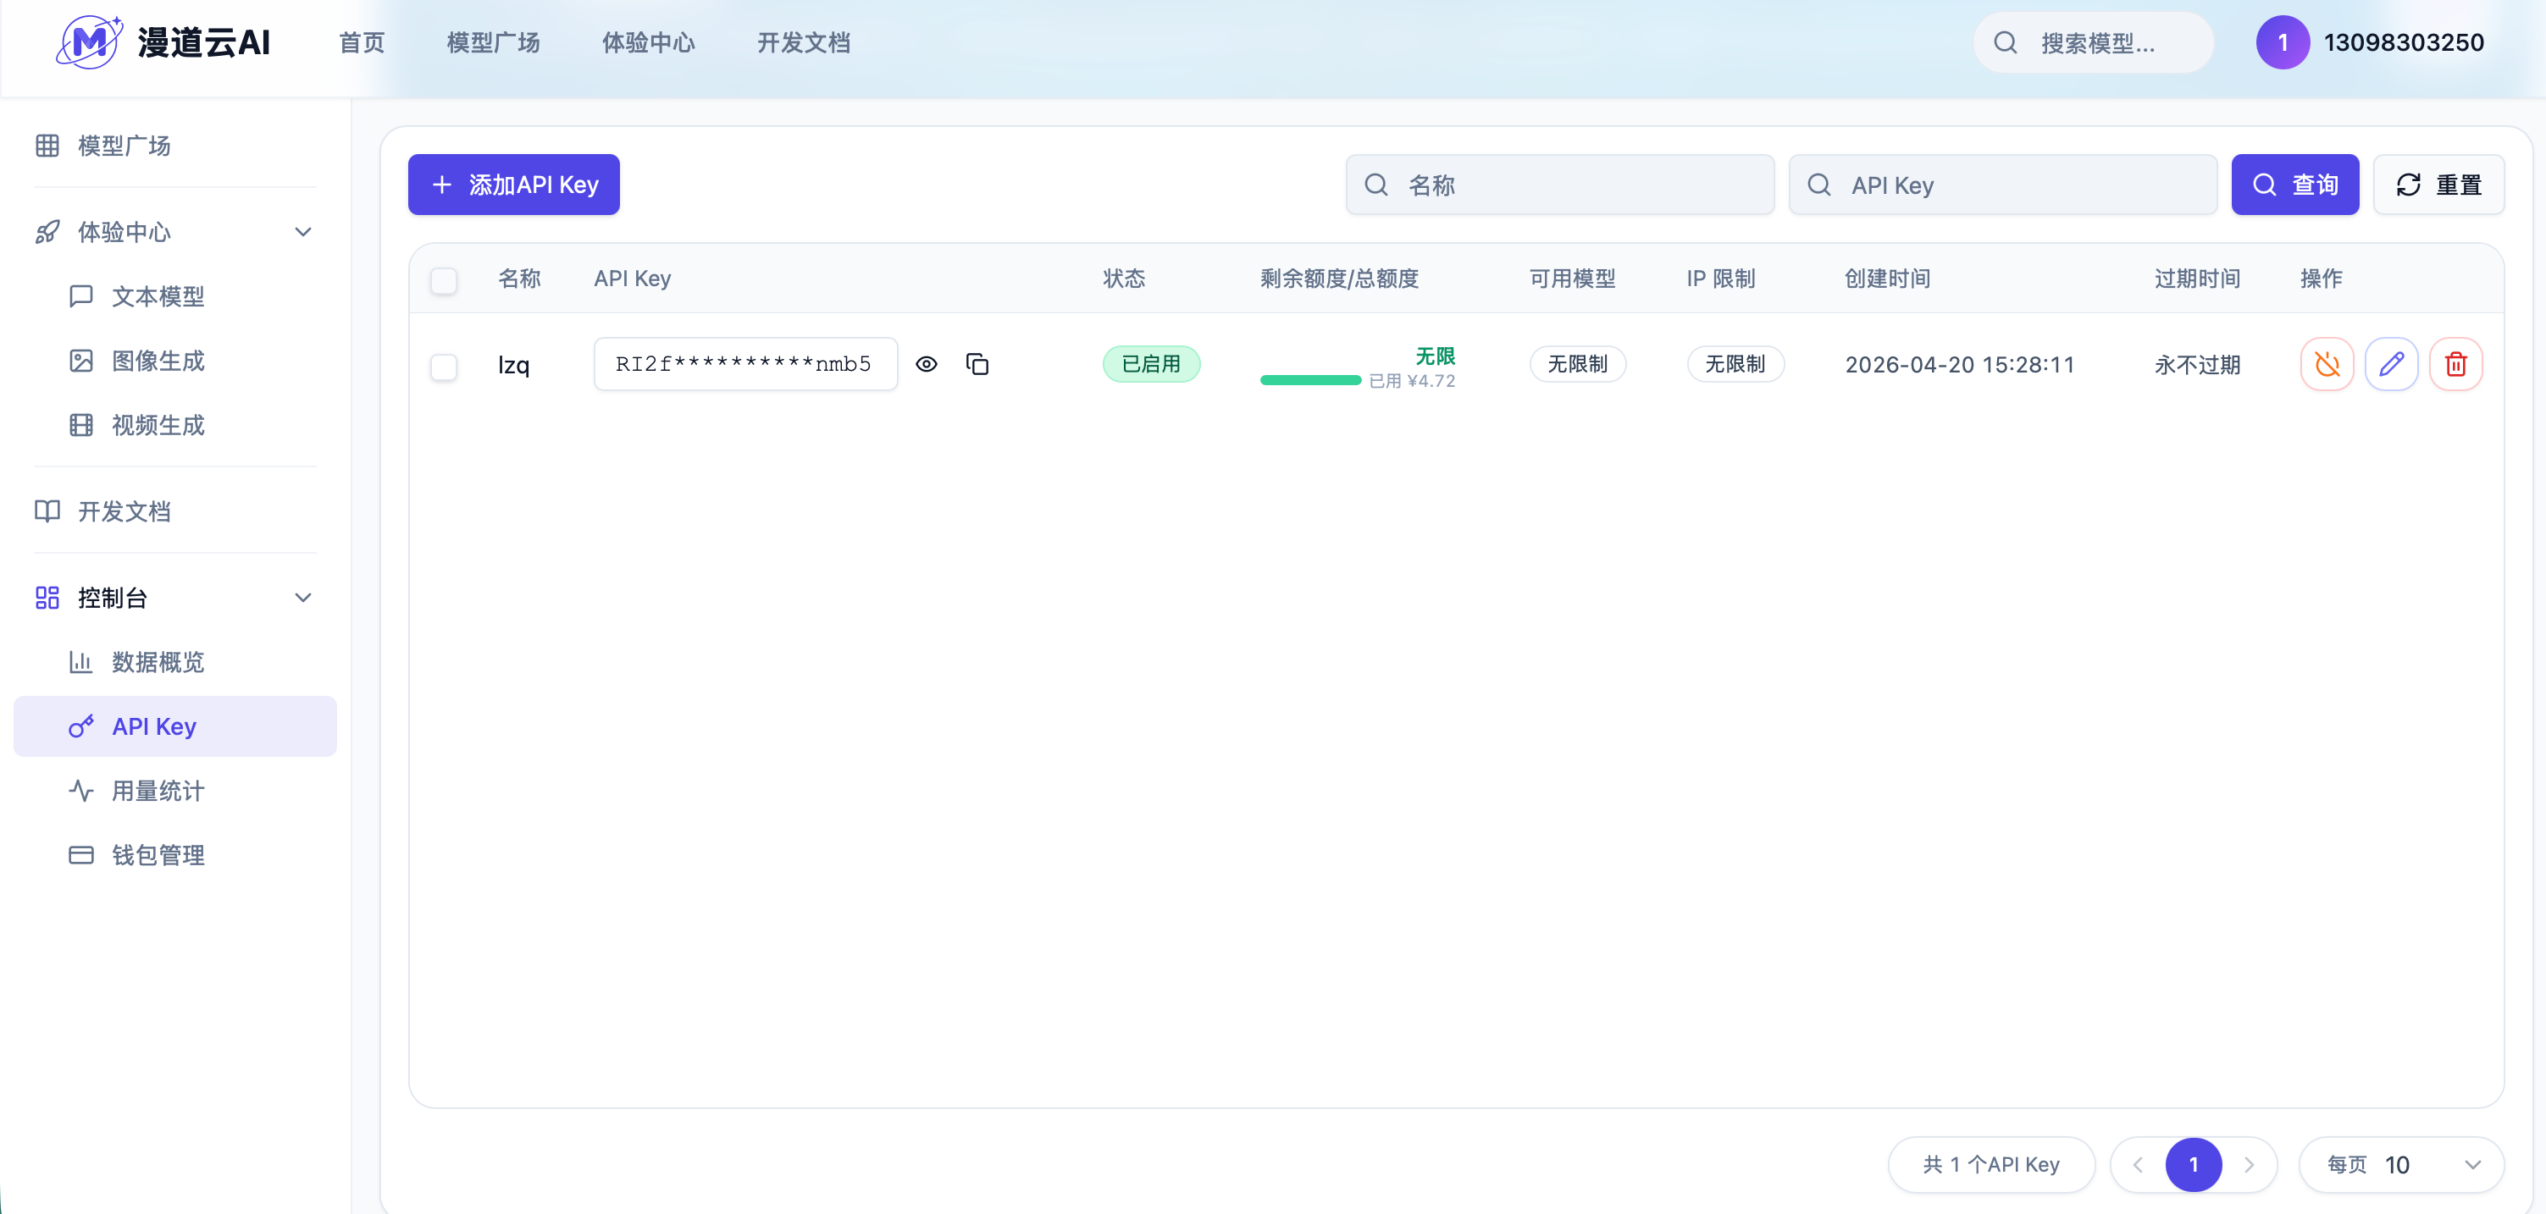Click the 无限制 tag under 可用模型
Viewport: 2546px width, 1214px height.
tap(1577, 363)
